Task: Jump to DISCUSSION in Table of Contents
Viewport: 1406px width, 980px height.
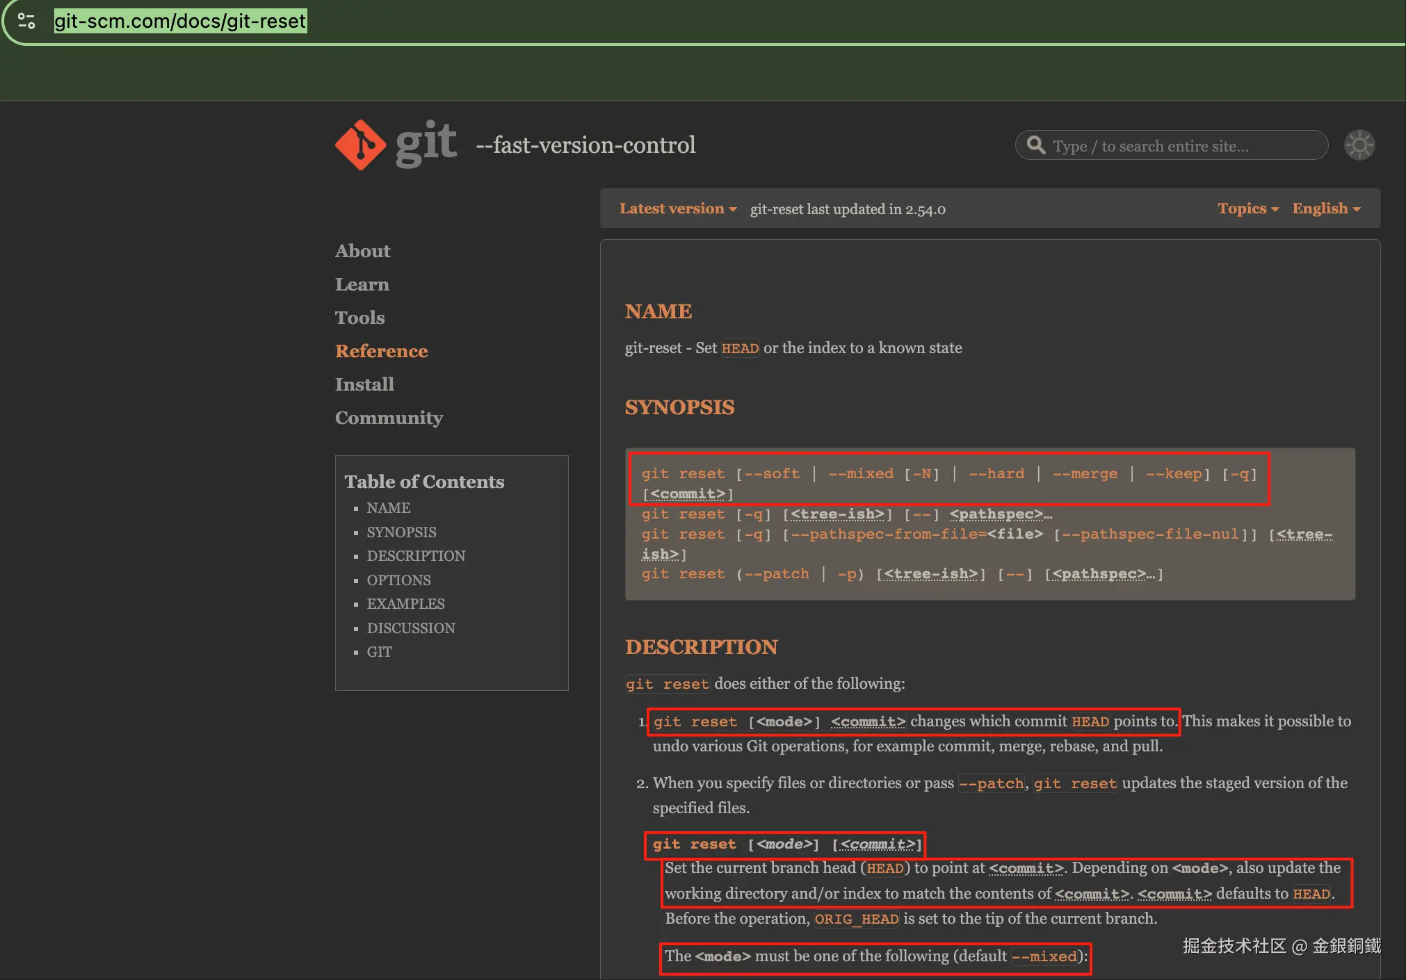Action: tap(412, 628)
